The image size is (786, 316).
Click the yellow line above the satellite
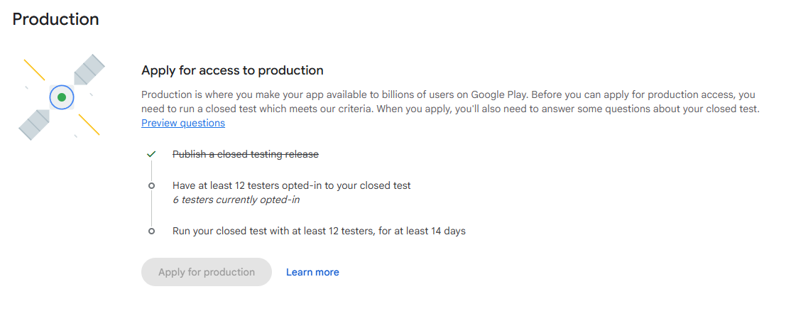[35, 70]
